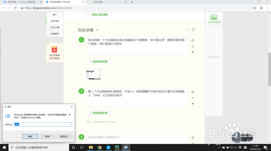Bookmark this page with star icon

[x=254, y=8]
